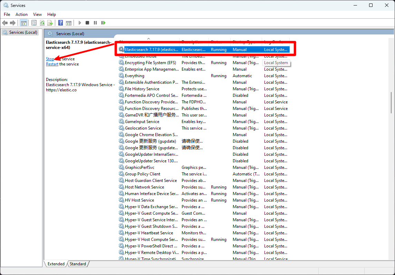
Task: Toggle the Show/Hide Console Tree icon
Action: pyautogui.click(x=24, y=23)
